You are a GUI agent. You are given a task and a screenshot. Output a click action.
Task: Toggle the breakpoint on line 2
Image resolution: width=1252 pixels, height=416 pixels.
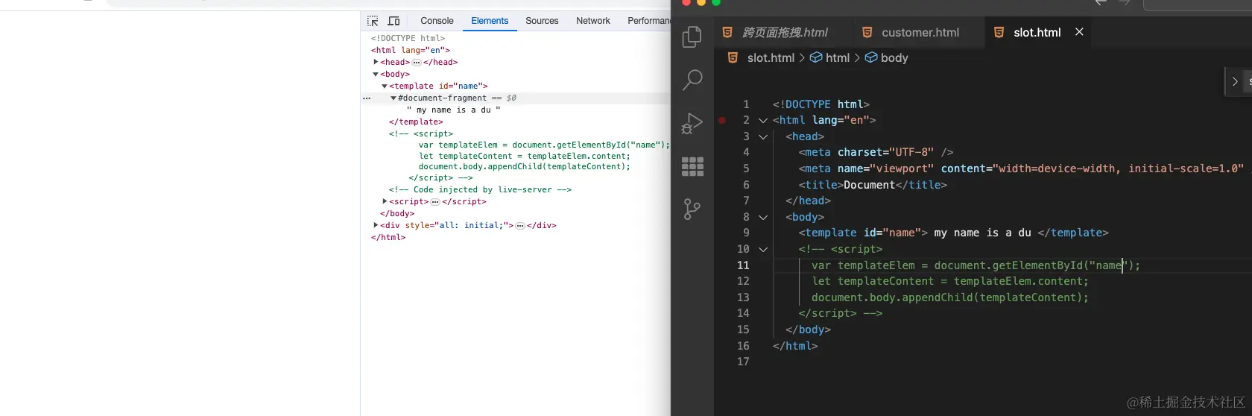click(x=722, y=120)
